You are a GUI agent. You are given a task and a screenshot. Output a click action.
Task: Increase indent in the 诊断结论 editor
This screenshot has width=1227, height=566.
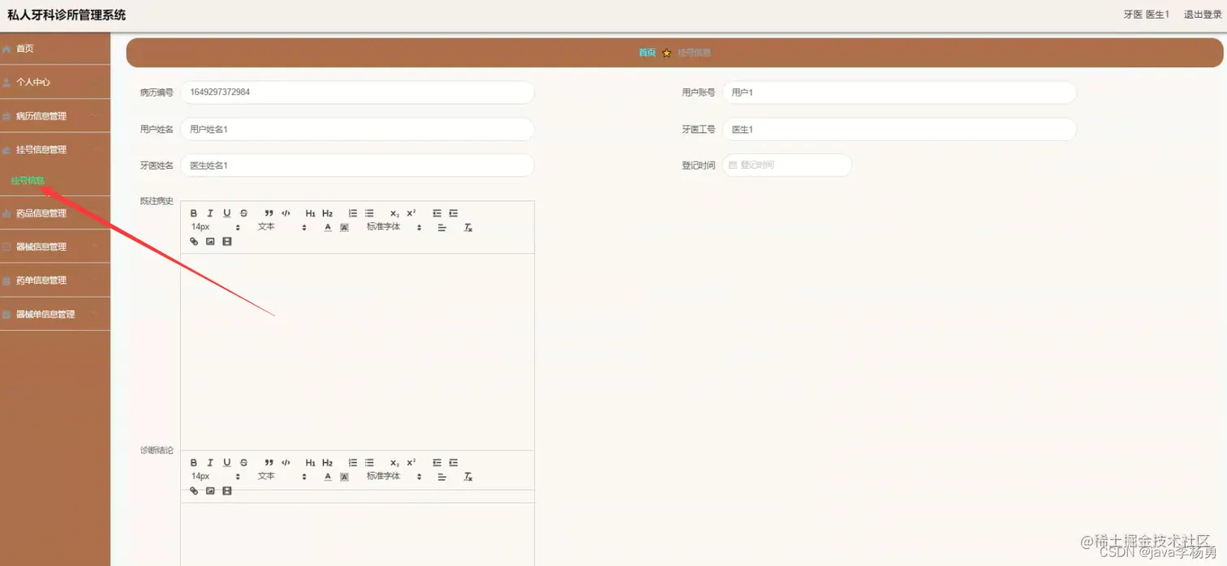click(x=454, y=463)
